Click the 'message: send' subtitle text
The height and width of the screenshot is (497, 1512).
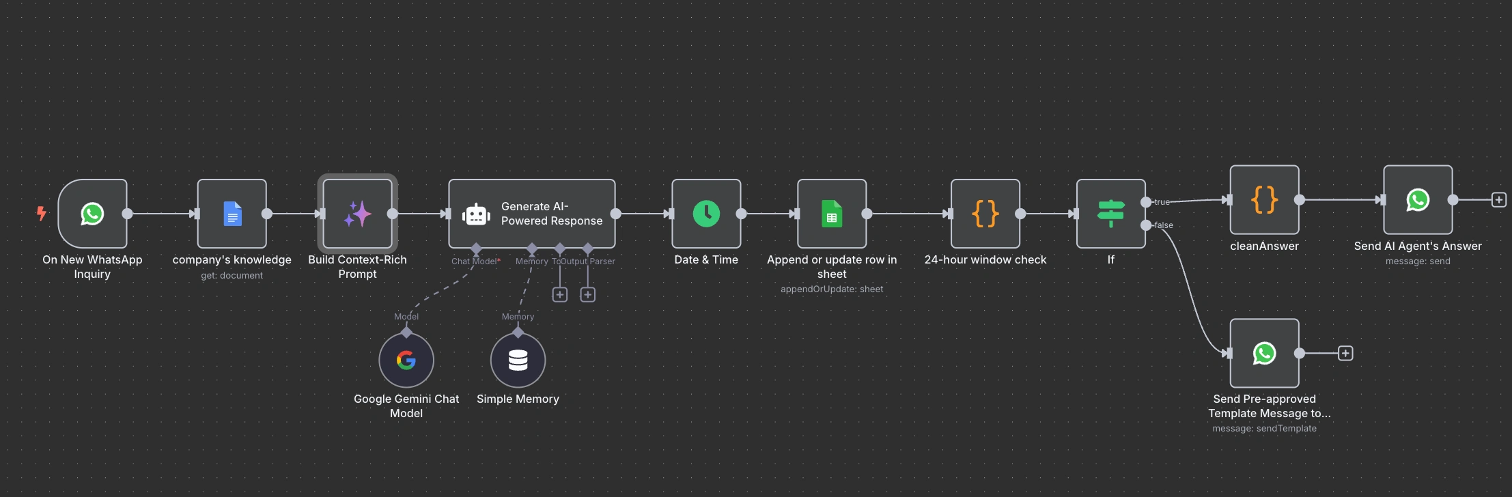[1418, 261]
